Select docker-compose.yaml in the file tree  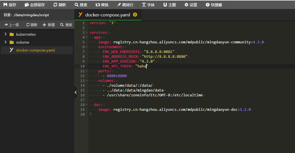pyautogui.click(x=35, y=50)
